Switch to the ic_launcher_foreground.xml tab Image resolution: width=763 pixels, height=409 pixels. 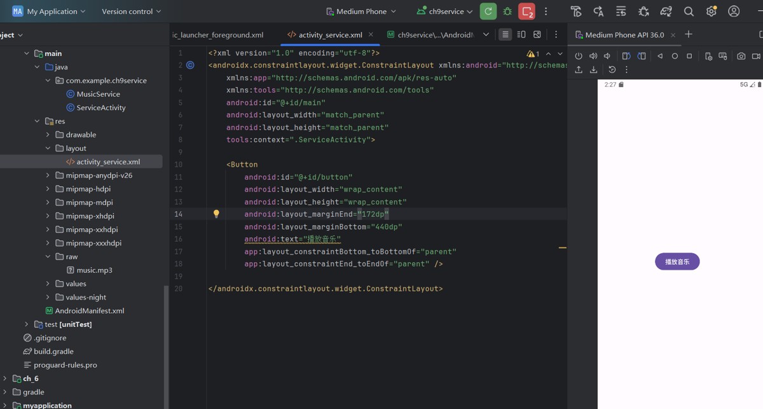[217, 35]
